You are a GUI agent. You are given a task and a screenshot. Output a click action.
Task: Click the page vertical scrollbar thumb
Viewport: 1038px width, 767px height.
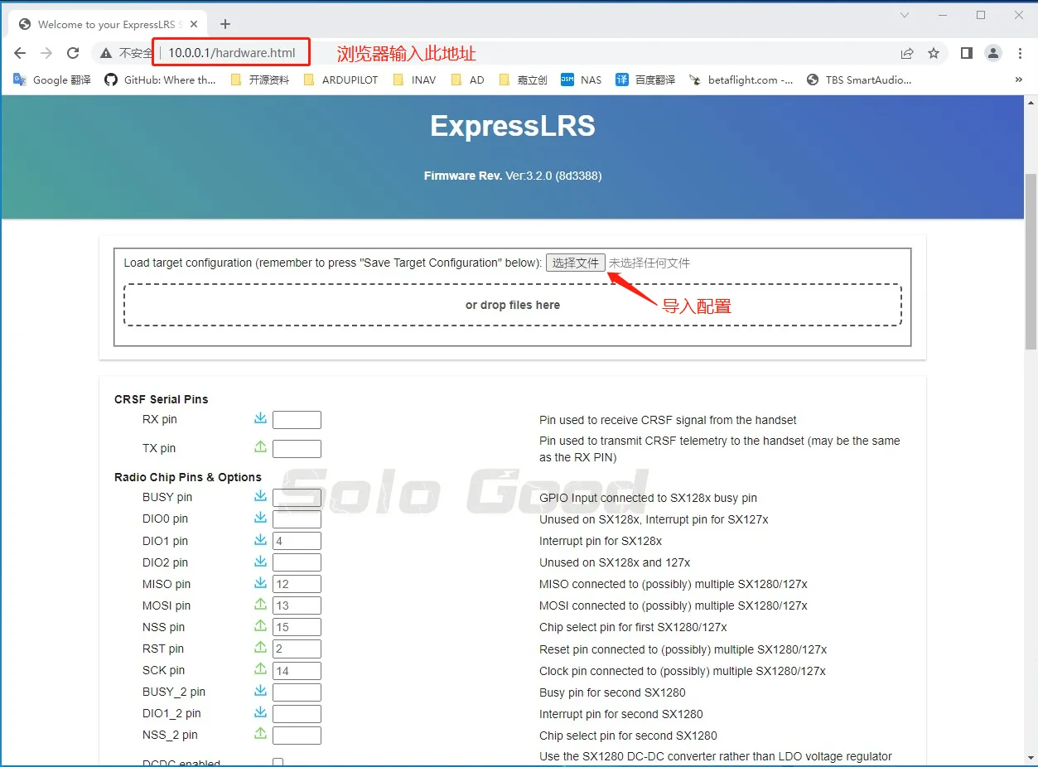click(x=1031, y=261)
